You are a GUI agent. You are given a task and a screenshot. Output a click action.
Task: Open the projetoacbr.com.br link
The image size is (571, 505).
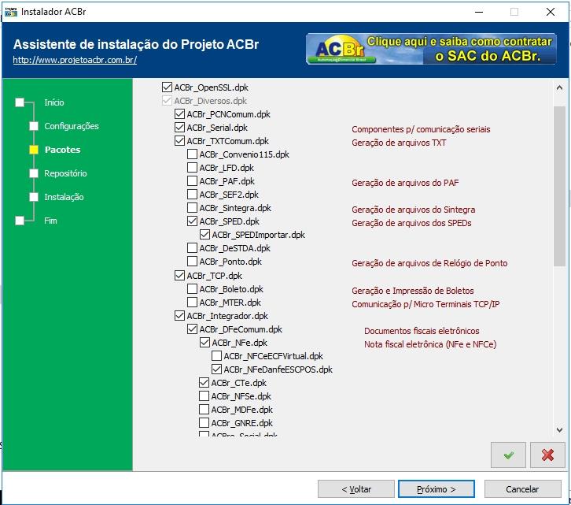tap(75, 60)
